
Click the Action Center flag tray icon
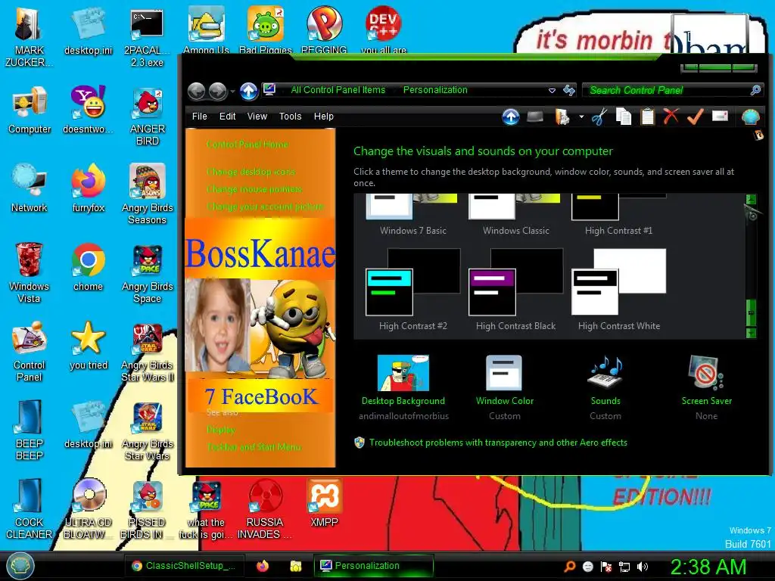click(x=606, y=567)
